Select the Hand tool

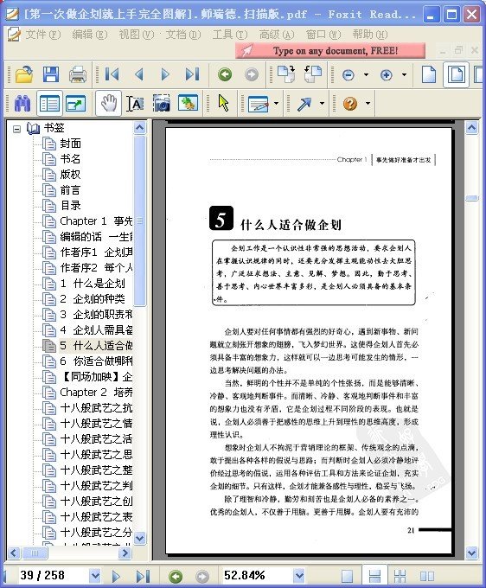click(x=108, y=103)
